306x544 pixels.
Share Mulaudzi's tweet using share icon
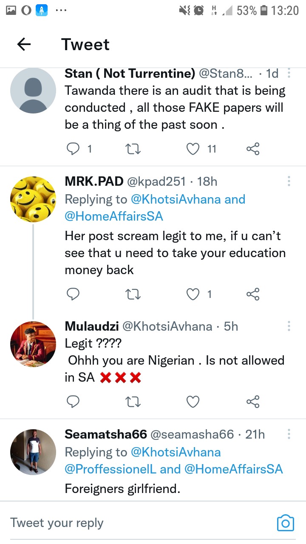[253, 401]
